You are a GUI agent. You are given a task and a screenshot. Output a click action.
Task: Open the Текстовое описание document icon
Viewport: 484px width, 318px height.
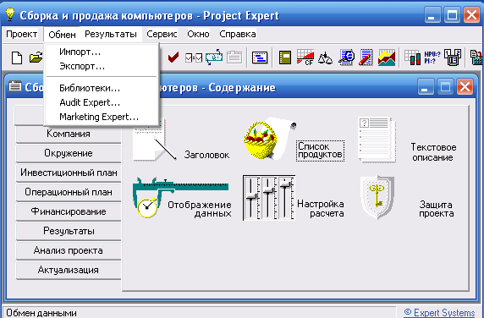[377, 140]
